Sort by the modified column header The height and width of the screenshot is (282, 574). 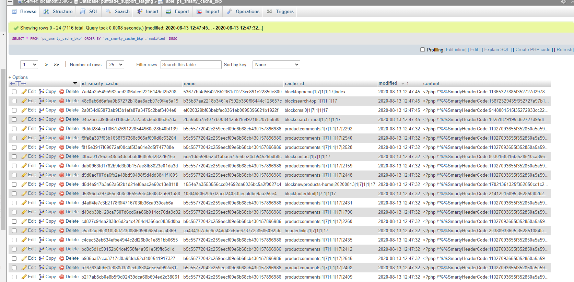point(388,83)
